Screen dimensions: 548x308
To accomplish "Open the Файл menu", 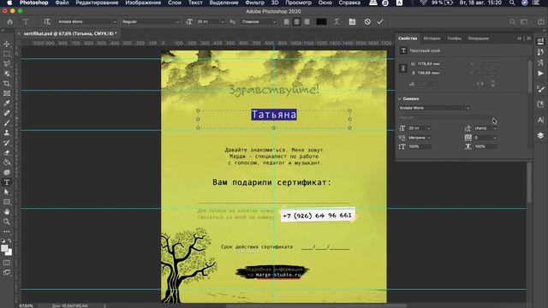I will [x=62, y=3].
